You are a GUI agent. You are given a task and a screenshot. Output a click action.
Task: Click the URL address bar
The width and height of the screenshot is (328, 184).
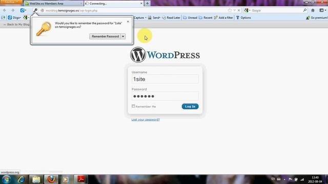pos(134,10)
